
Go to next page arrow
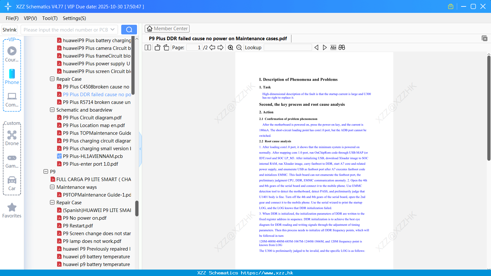pos(221,48)
